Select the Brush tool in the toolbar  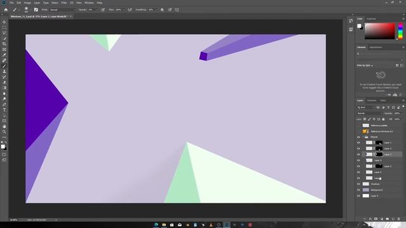(x=4, y=66)
